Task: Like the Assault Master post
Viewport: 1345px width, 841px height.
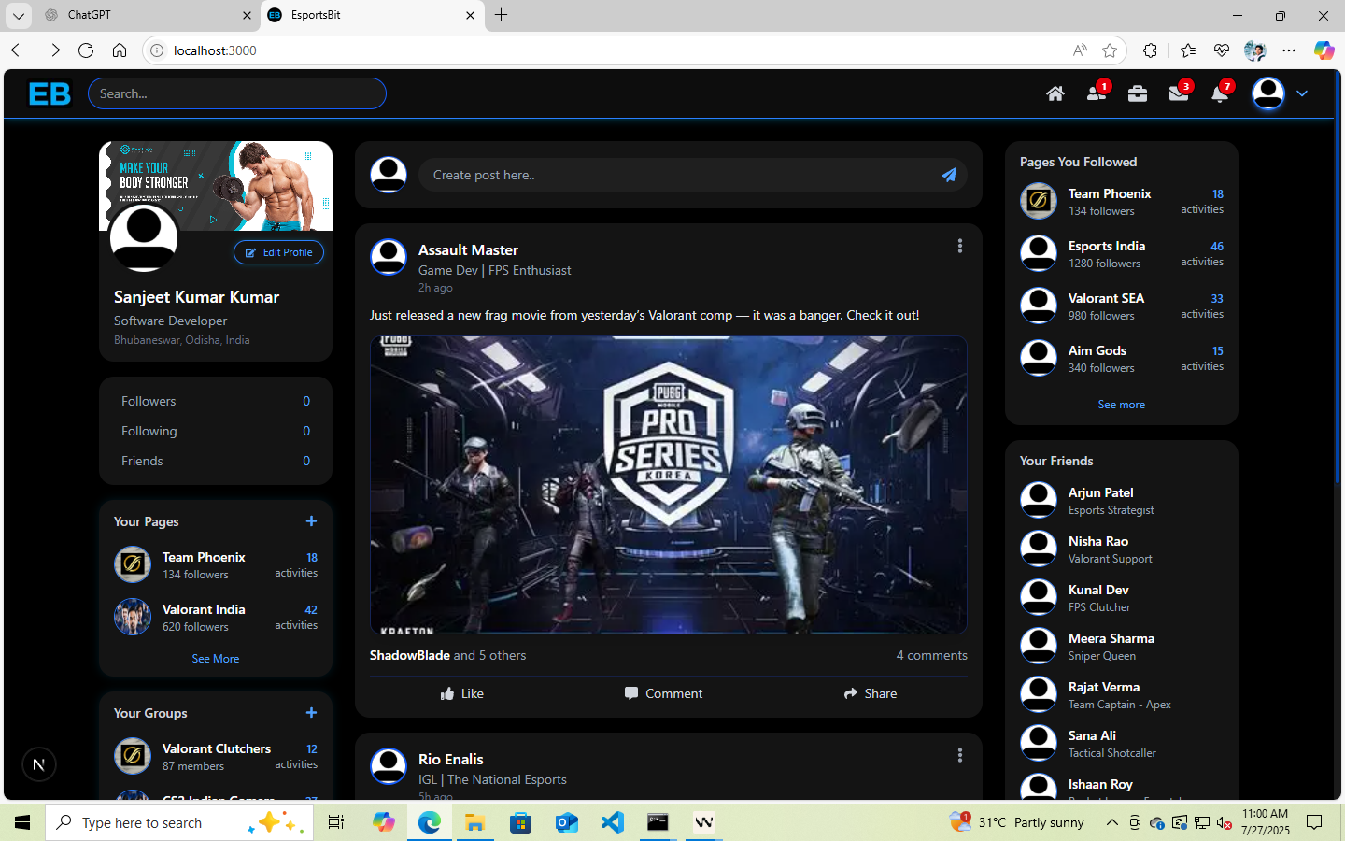Action: pos(462,693)
